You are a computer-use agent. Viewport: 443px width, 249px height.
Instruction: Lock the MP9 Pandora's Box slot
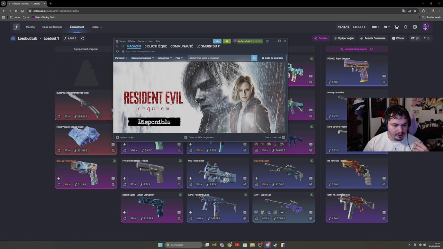pos(191,219)
